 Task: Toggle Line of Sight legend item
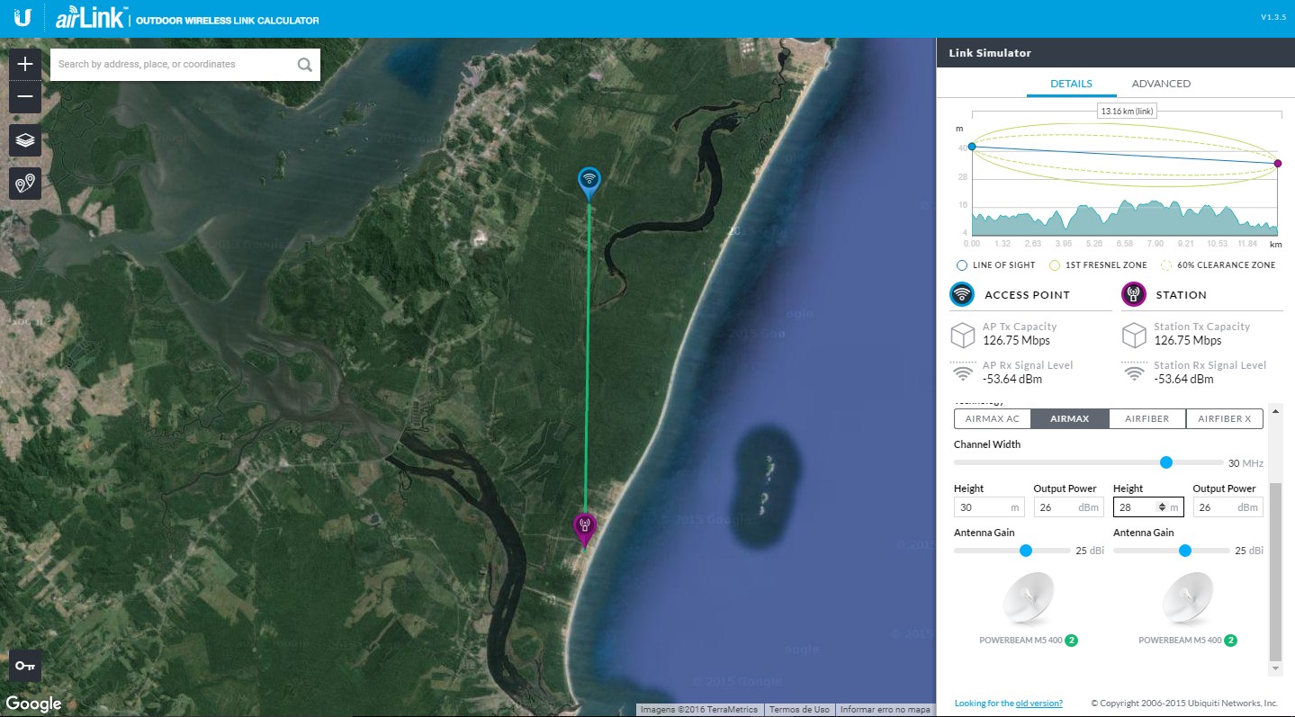pos(995,265)
